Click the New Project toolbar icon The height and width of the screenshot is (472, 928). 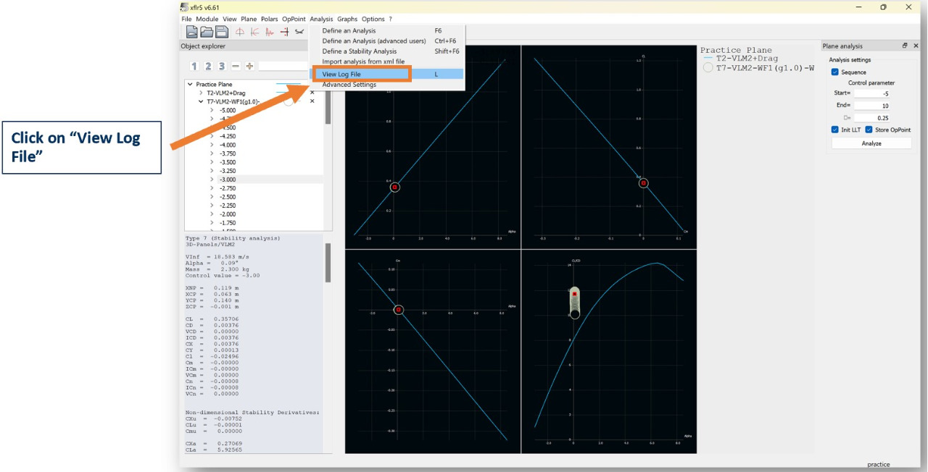[192, 32]
